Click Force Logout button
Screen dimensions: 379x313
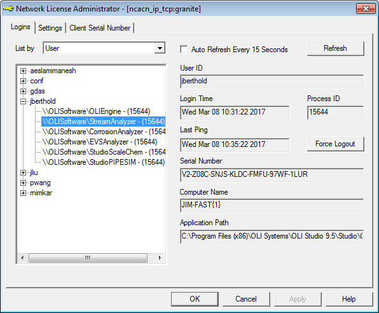(335, 144)
